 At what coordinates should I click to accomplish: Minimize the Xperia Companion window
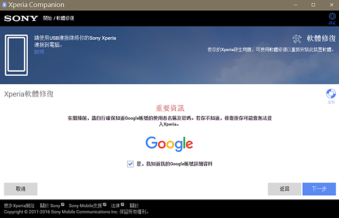pos(295,5)
